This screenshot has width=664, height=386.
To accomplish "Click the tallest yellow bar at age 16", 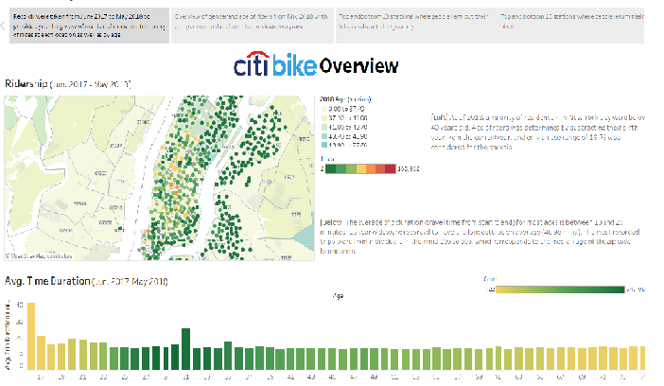I will coord(31,336).
